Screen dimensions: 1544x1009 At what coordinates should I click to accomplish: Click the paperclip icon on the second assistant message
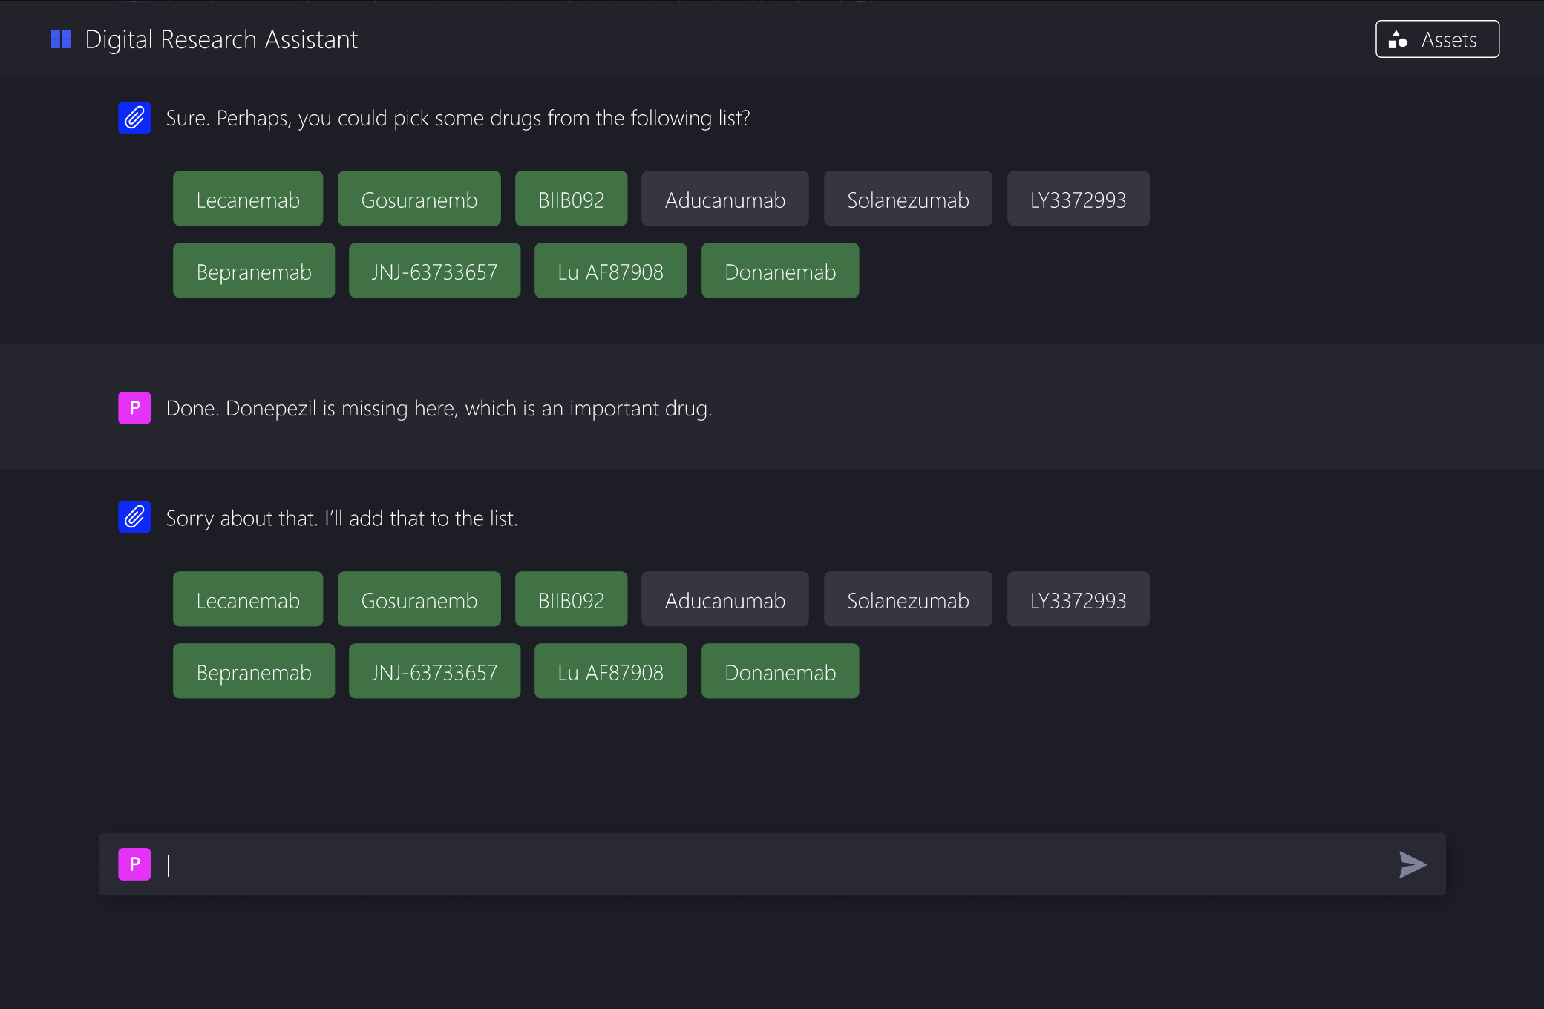coord(134,517)
